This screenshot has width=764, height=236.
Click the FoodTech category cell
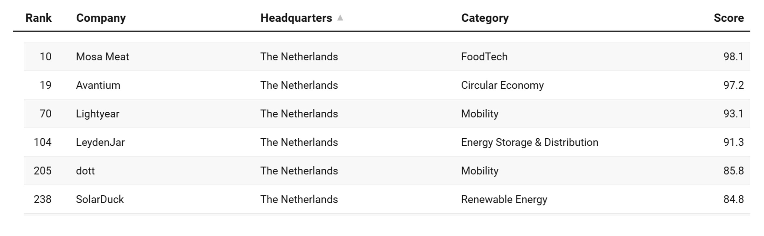pyautogui.click(x=484, y=56)
